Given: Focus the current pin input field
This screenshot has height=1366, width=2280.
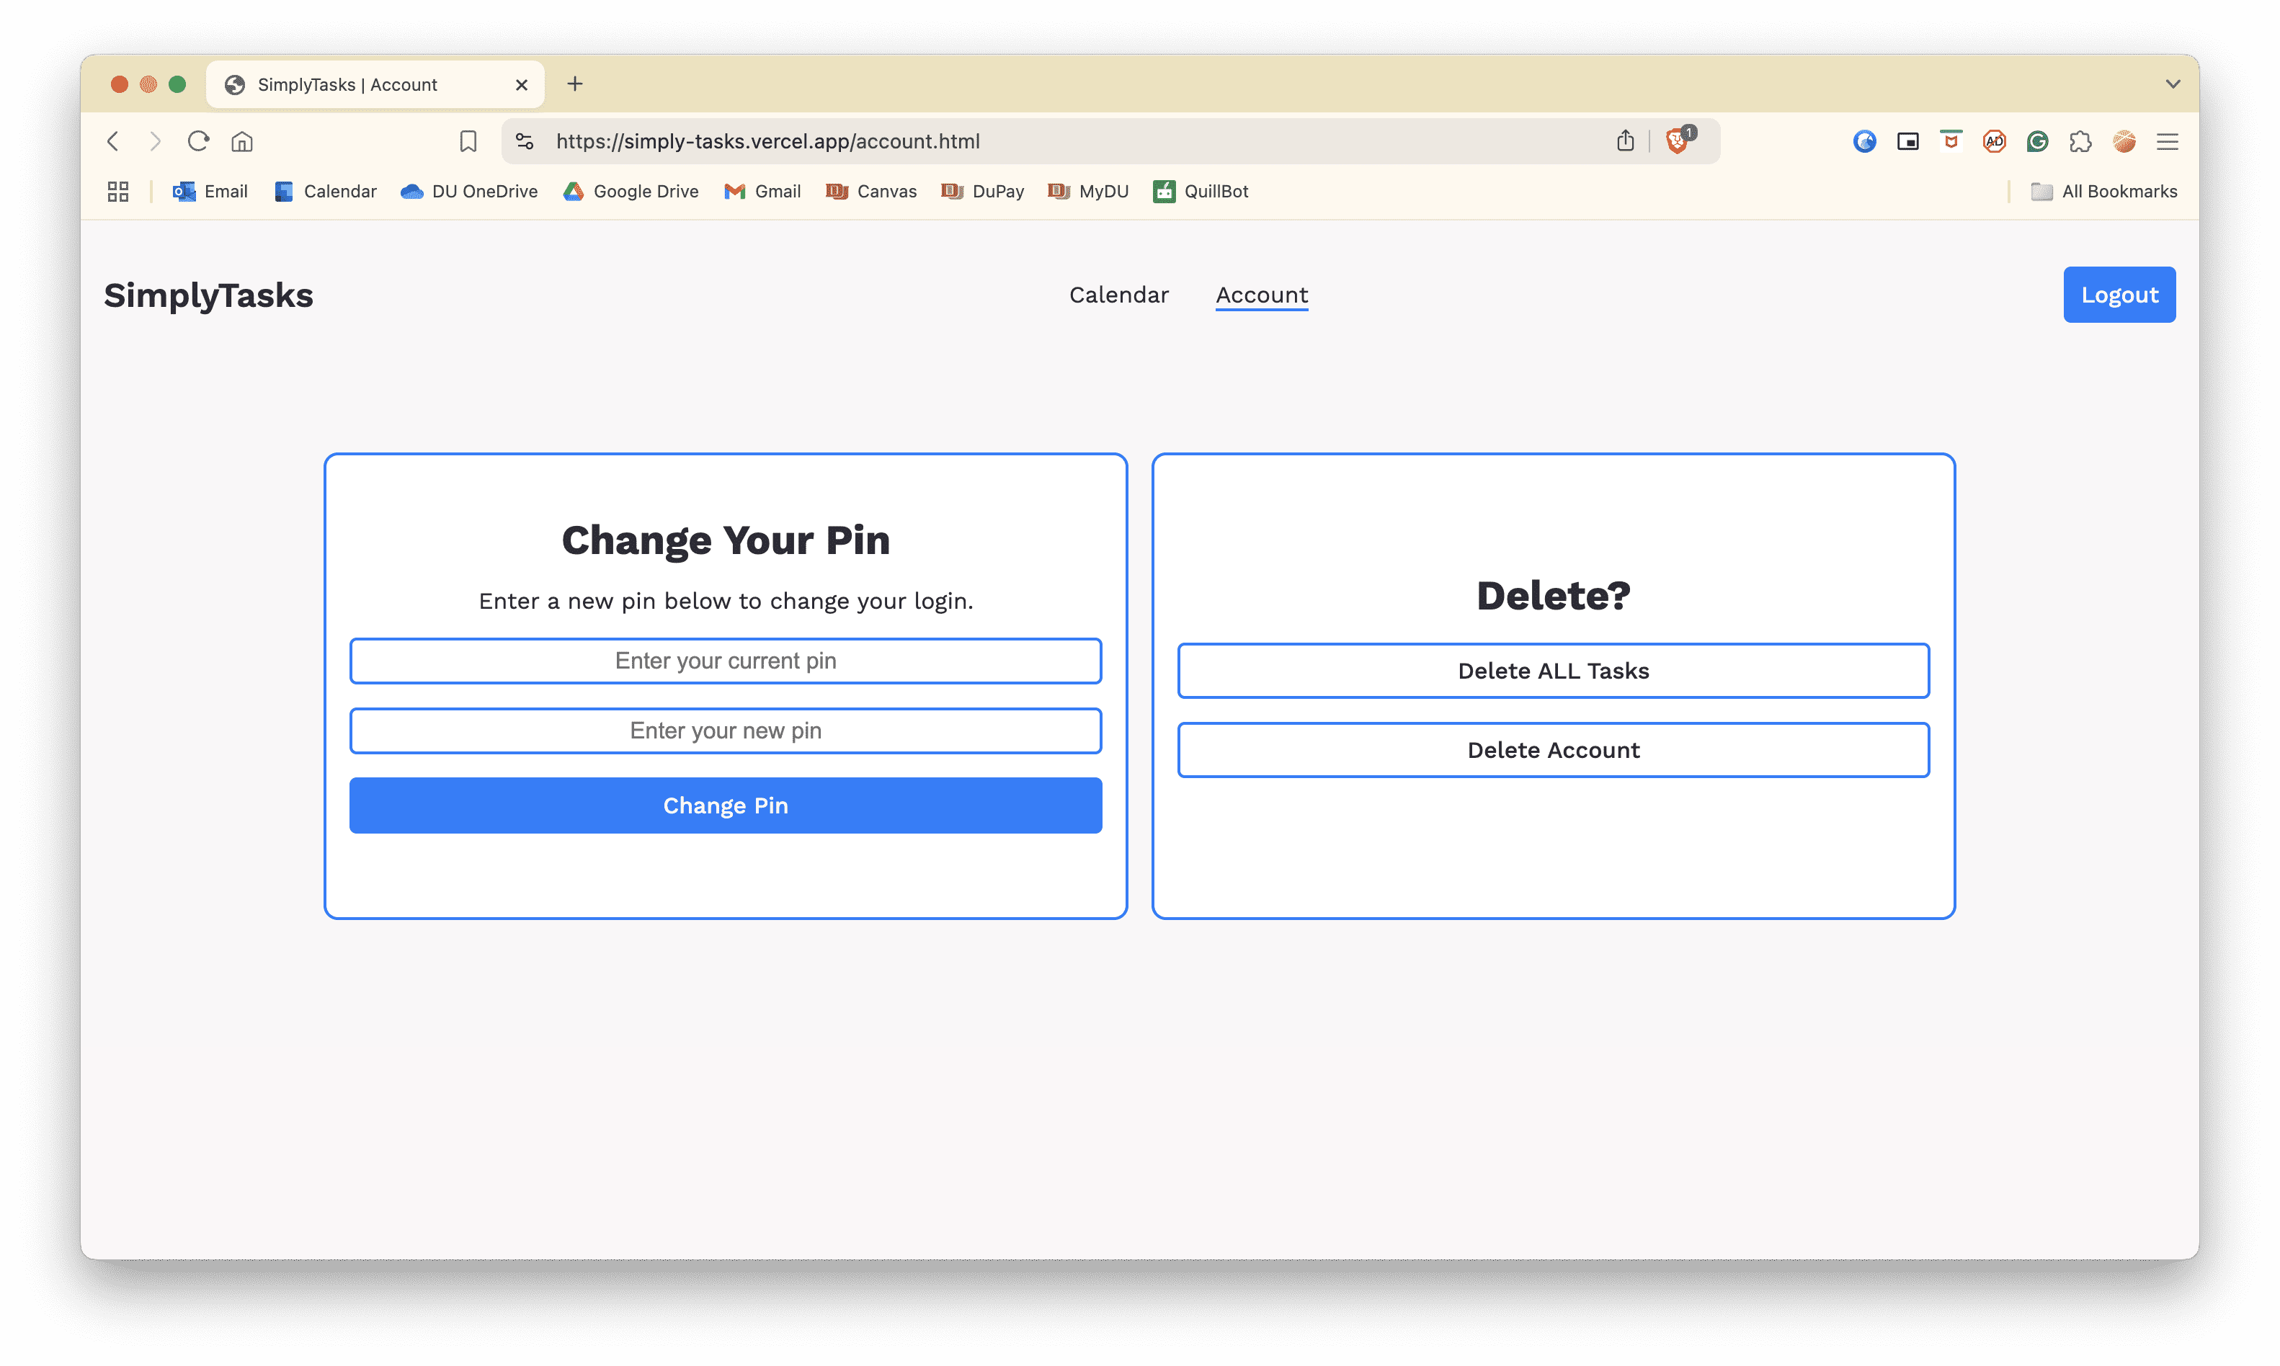Looking at the screenshot, I should click(726, 661).
